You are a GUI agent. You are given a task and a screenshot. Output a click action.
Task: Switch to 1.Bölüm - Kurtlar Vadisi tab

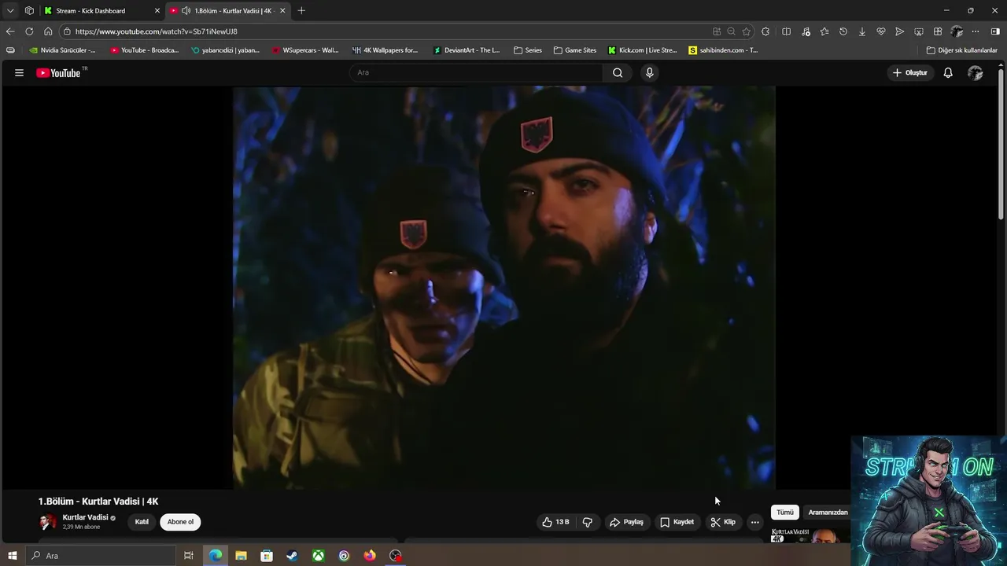pos(227,11)
